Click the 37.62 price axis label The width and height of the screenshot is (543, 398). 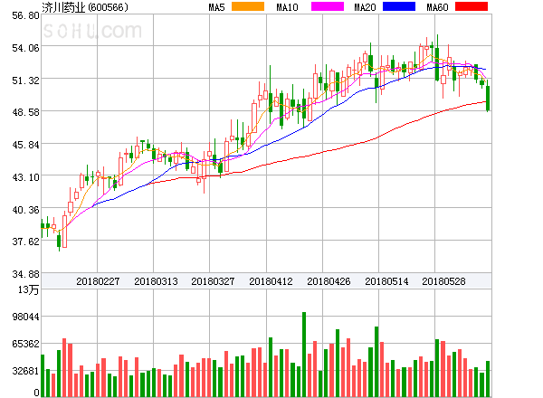pos(25,242)
